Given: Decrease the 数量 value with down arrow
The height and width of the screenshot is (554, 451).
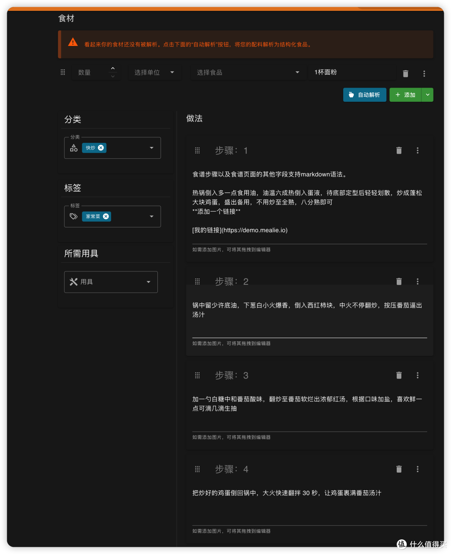Looking at the screenshot, I should pyautogui.click(x=113, y=76).
